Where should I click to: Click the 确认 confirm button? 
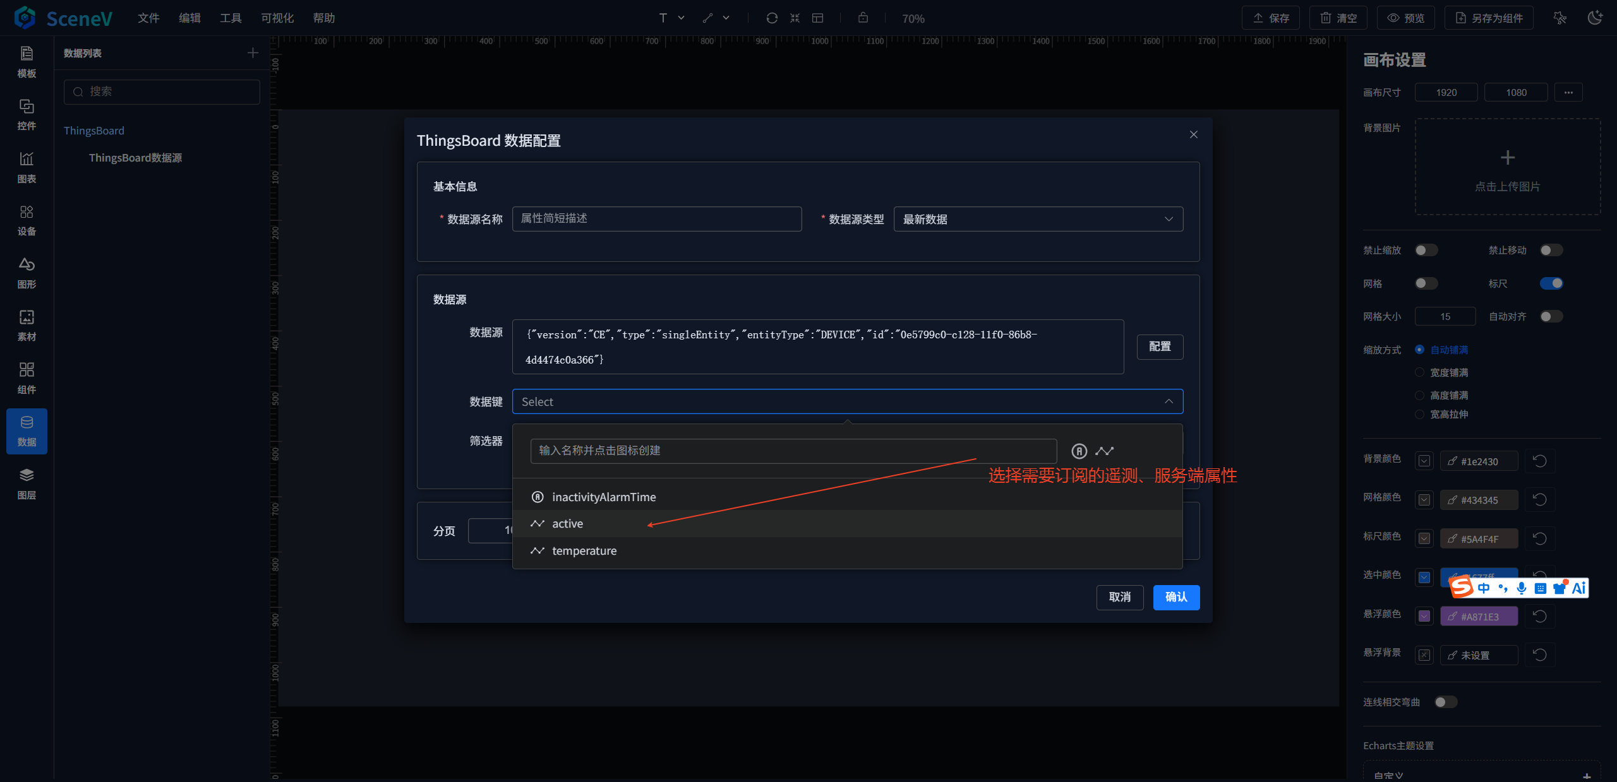1176,597
